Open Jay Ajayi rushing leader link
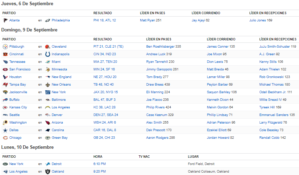This screenshot has width=299, height=175. tap(198, 20)
